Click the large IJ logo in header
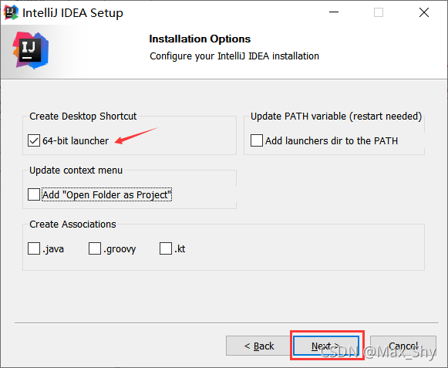This screenshot has width=448, height=368. coord(31,51)
